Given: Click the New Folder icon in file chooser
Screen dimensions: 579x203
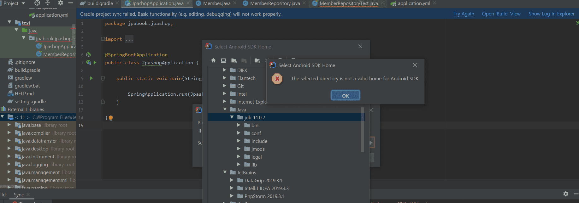Looking at the screenshot, I should (x=257, y=60).
